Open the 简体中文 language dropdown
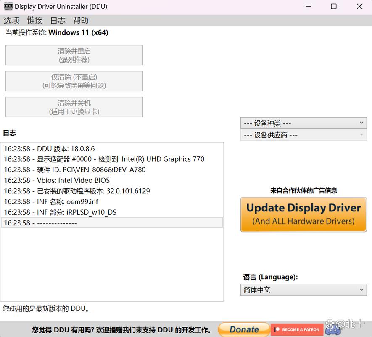372x337 pixels. pyautogui.click(x=303, y=290)
